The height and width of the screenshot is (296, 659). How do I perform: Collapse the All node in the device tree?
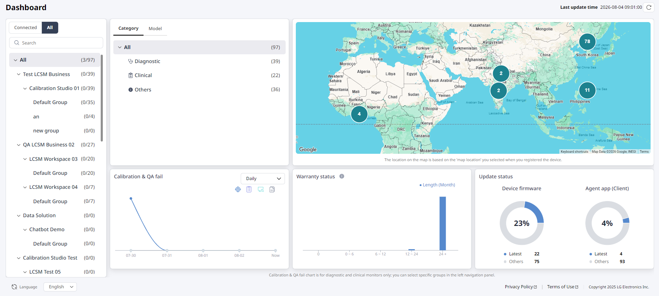pyautogui.click(x=15, y=60)
